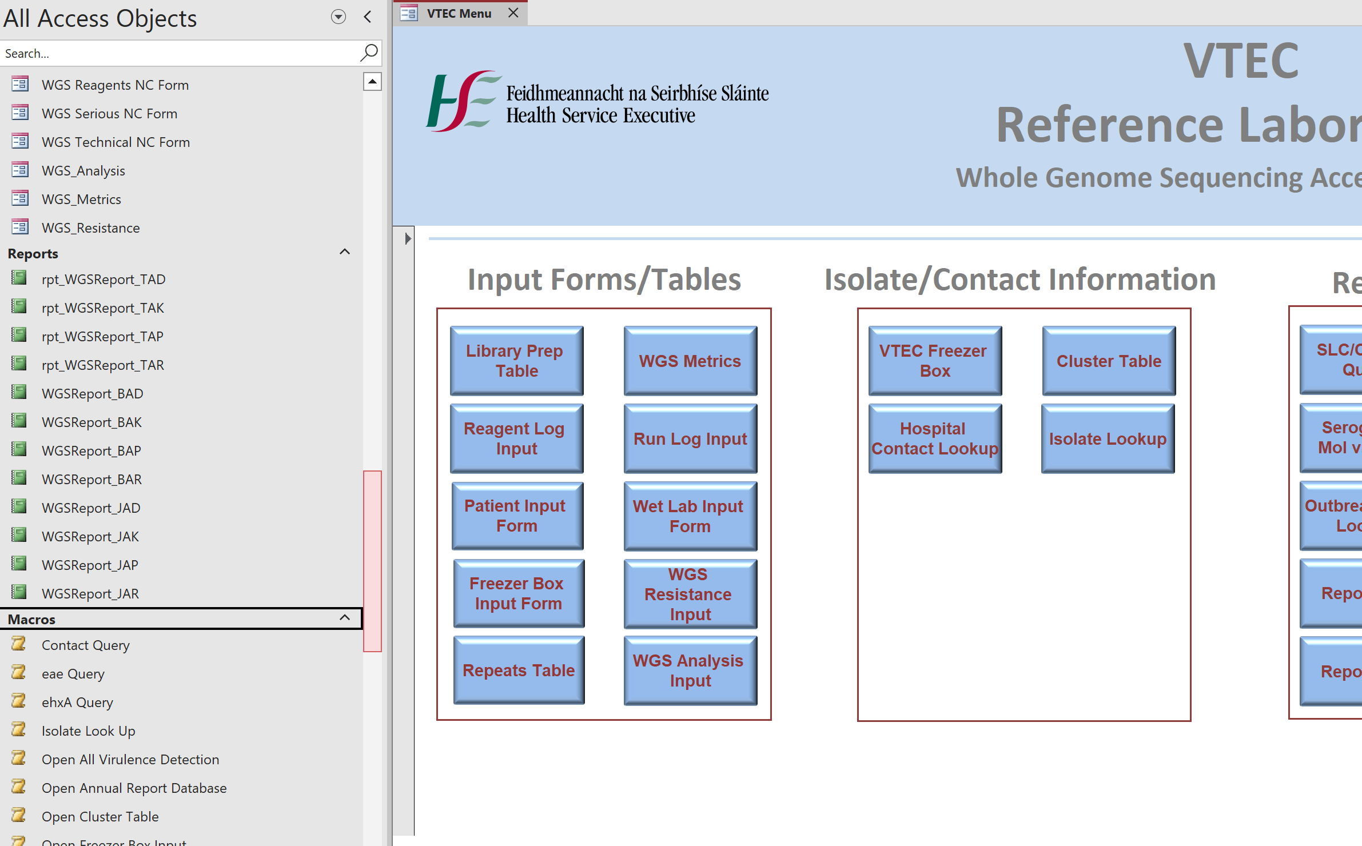Viewport: 1362px width, 846px height.
Task: Click the Wet Lab Input Form button
Action: 690,516
